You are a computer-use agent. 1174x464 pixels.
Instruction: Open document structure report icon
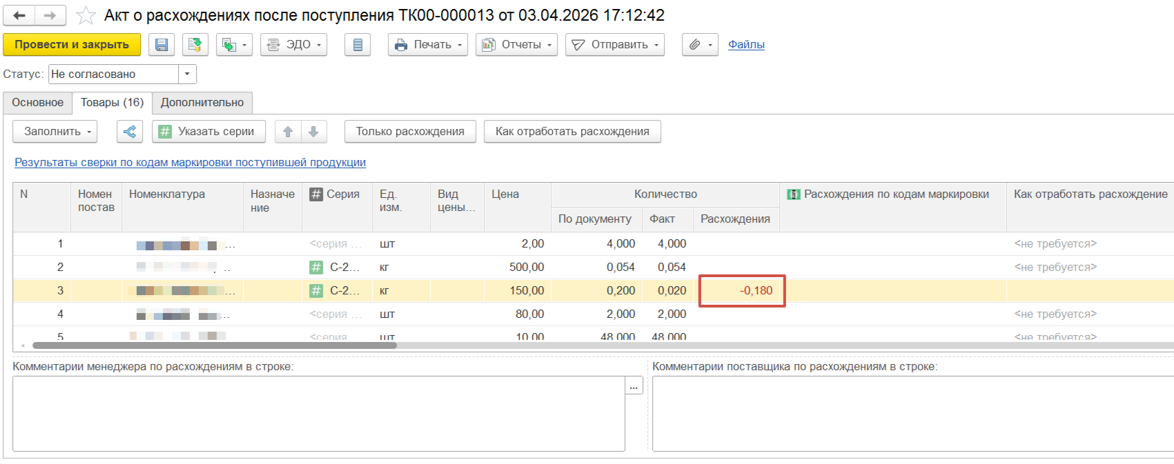[x=358, y=45]
